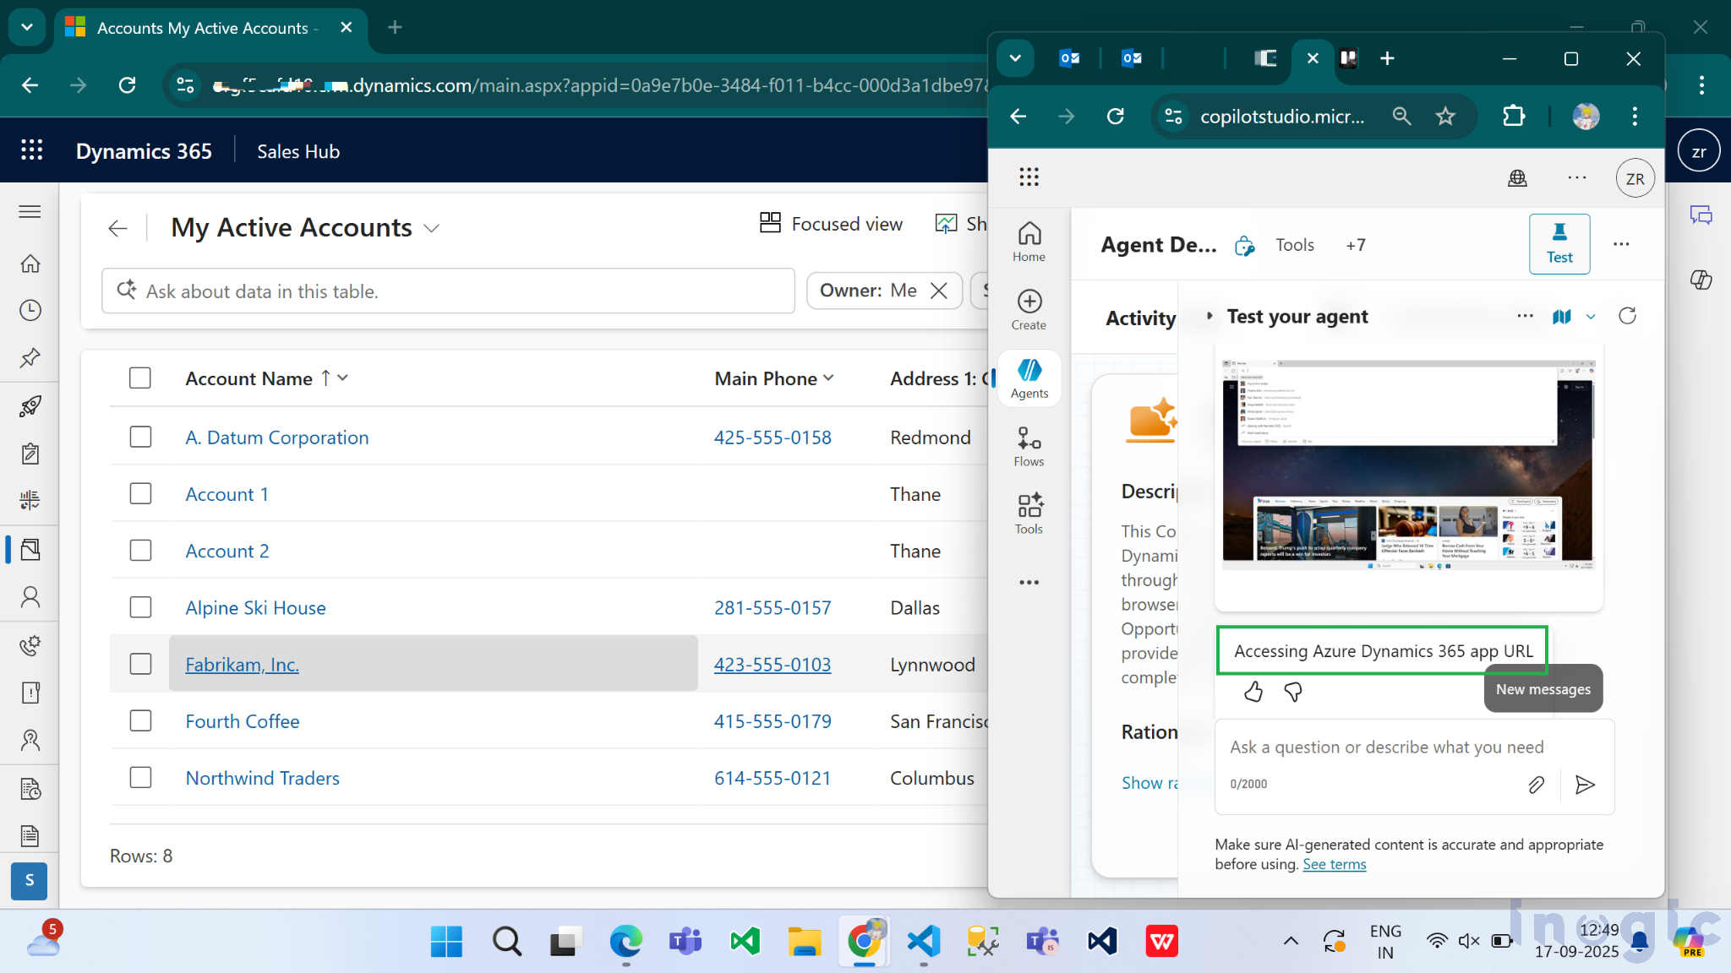The image size is (1731, 973).
Task: Open Focused view in Accounts
Action: point(831,224)
